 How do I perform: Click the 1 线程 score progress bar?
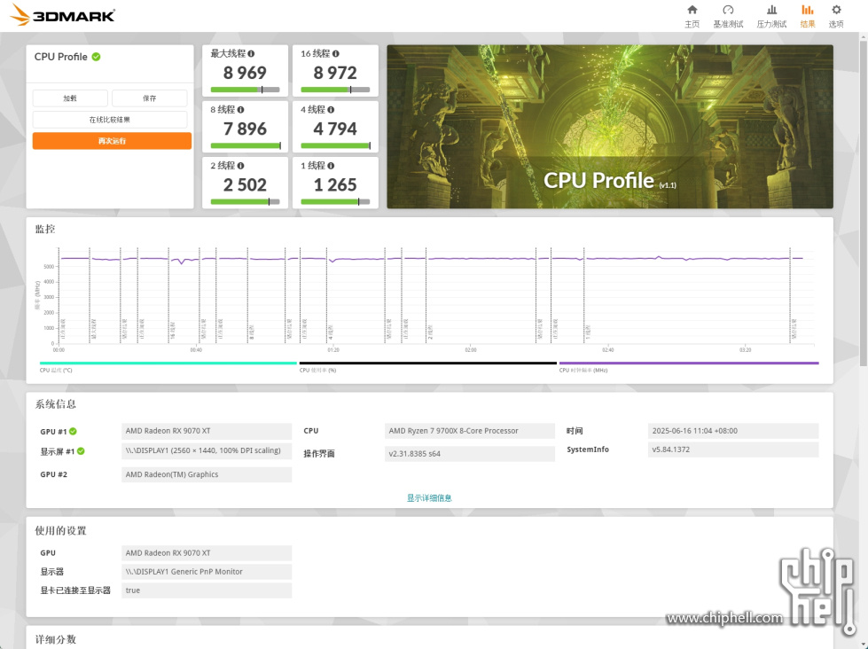tap(335, 201)
